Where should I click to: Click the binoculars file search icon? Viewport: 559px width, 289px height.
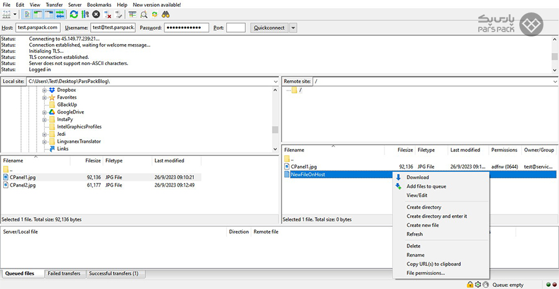click(x=165, y=15)
